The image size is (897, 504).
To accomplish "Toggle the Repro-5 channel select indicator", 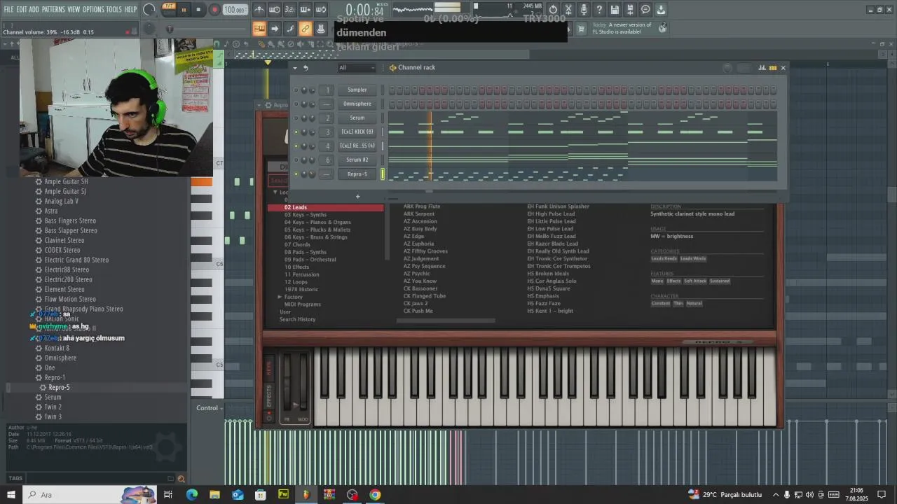I will pyautogui.click(x=383, y=174).
